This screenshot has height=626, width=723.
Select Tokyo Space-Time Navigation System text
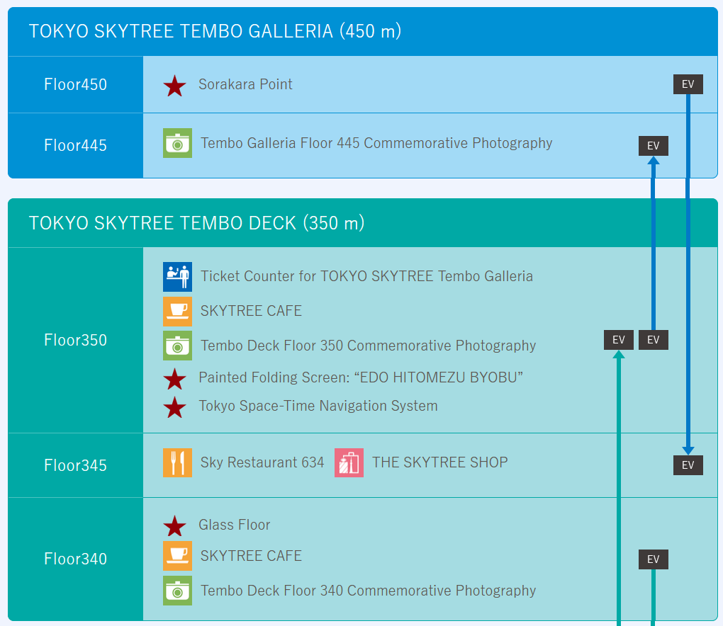click(x=318, y=406)
